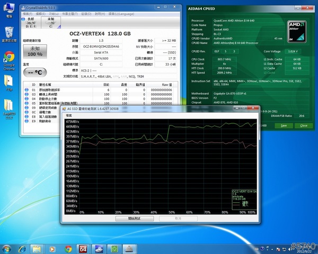Launch Windows Media Player from taskbar
The height and width of the screenshot is (254, 318).
pos(52,249)
